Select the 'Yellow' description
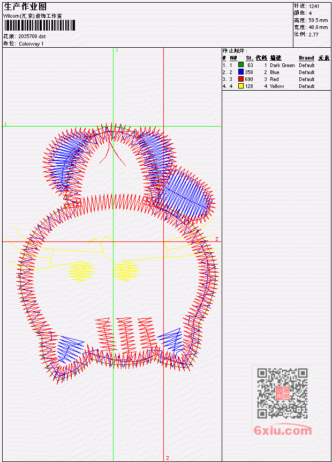 tap(277, 86)
